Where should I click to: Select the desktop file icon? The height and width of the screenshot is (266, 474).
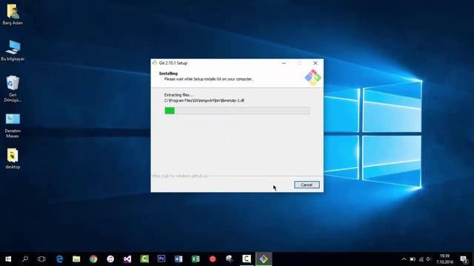pos(13,158)
